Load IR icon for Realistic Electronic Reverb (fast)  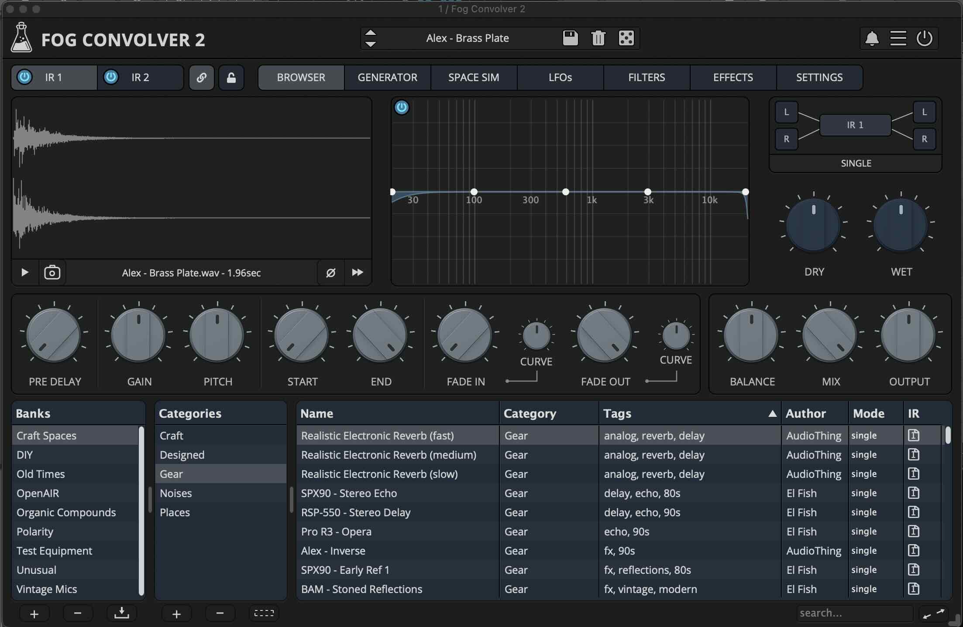914,436
